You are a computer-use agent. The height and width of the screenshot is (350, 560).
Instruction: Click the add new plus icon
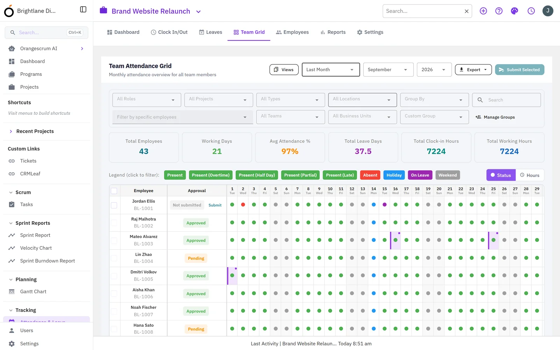pyautogui.click(x=483, y=11)
